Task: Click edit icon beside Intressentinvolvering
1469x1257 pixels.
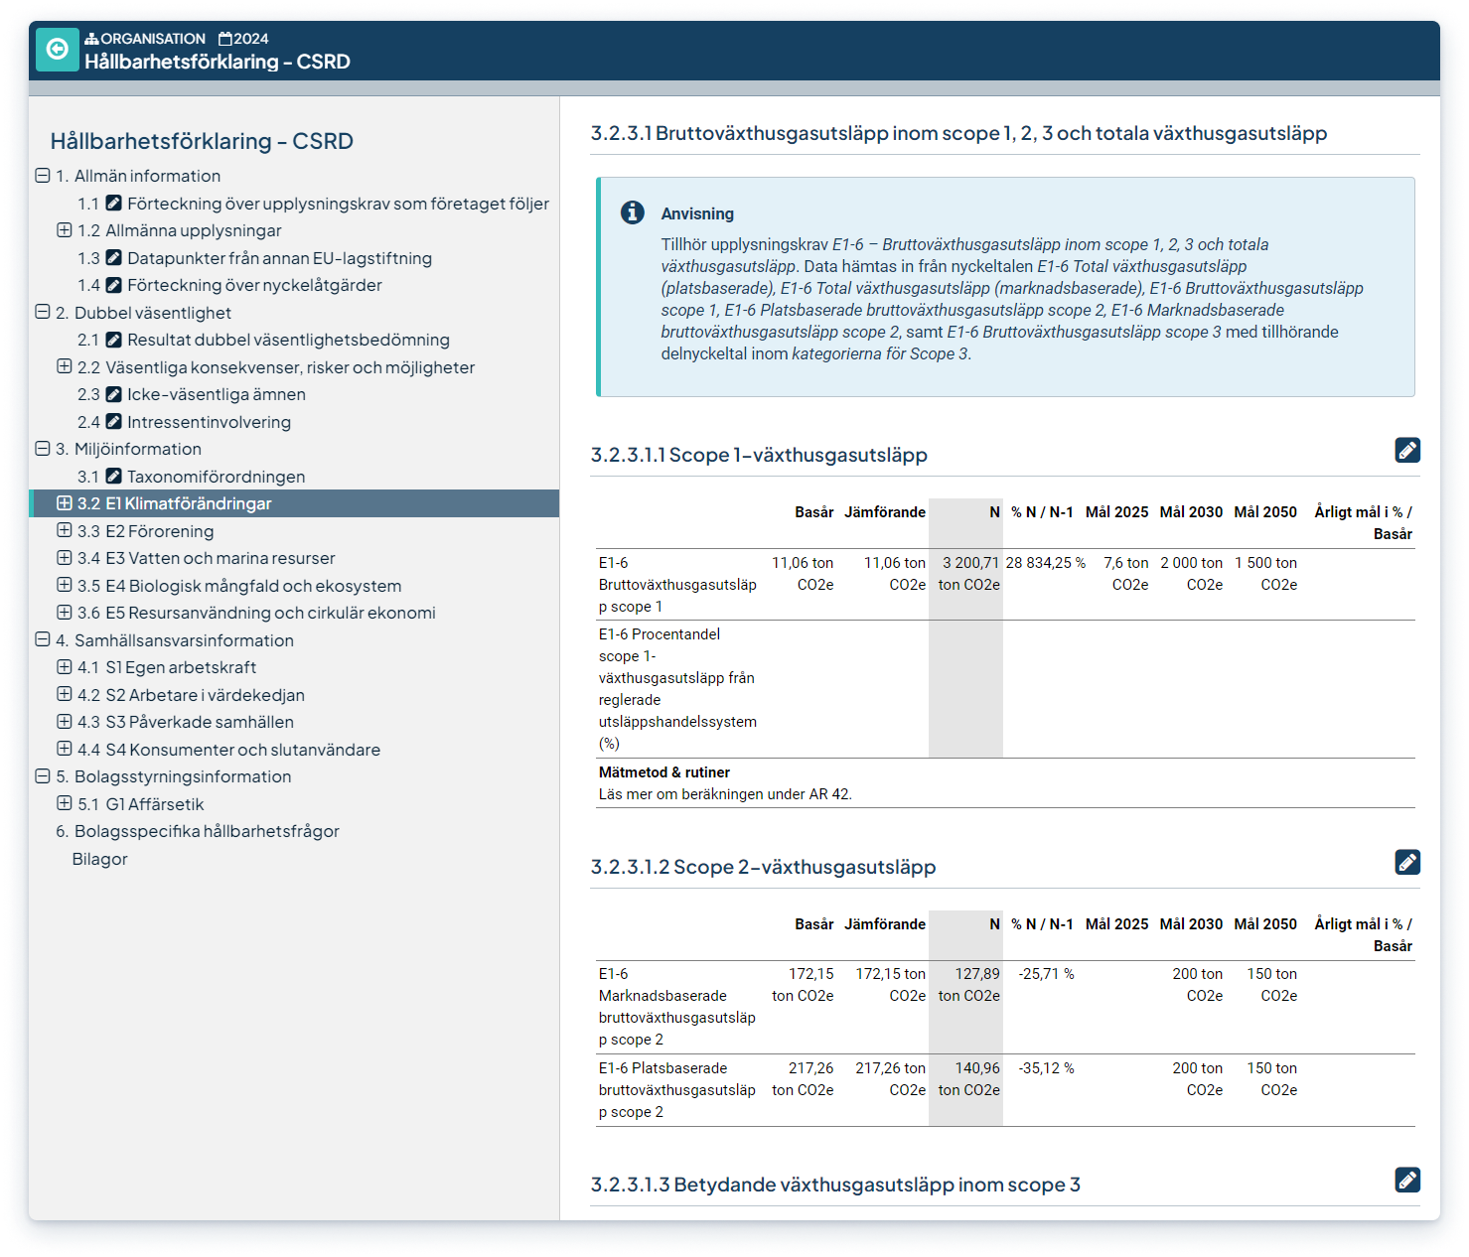Action: point(114,422)
